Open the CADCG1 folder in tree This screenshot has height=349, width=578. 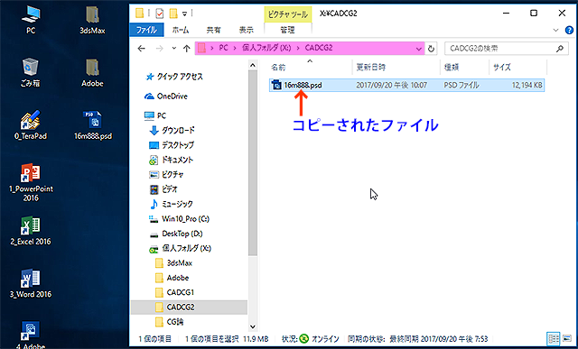coord(174,293)
